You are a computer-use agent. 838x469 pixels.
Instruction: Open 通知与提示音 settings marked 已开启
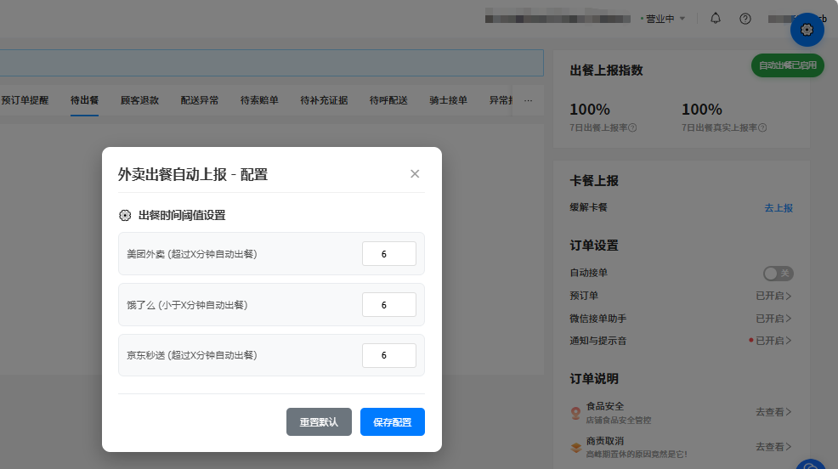pyautogui.click(x=773, y=340)
